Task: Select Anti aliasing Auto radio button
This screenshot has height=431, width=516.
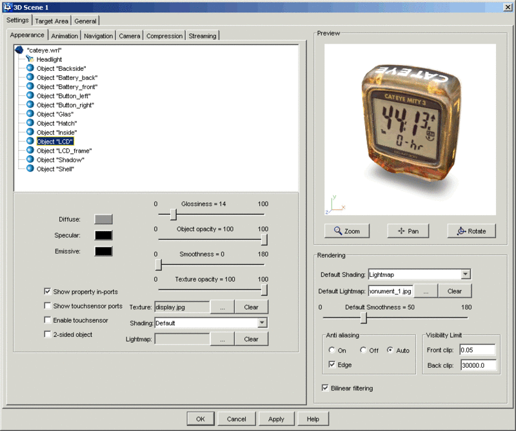Action: coord(390,350)
